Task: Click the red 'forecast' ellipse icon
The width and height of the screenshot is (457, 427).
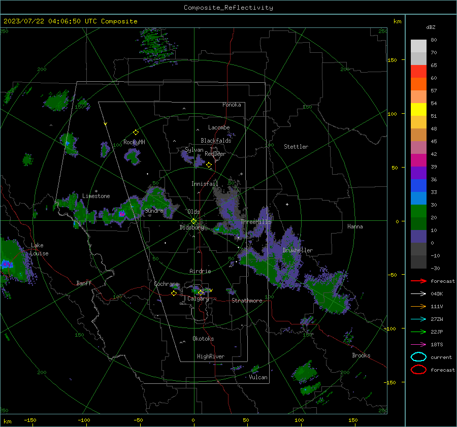Action: (418, 370)
